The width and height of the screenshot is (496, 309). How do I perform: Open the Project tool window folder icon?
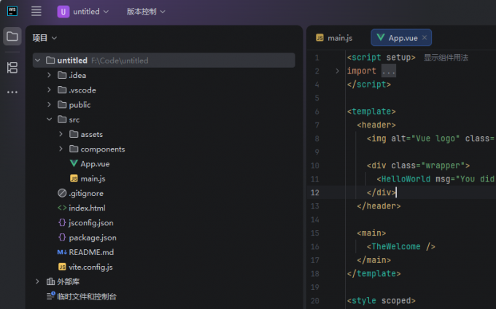(x=12, y=36)
